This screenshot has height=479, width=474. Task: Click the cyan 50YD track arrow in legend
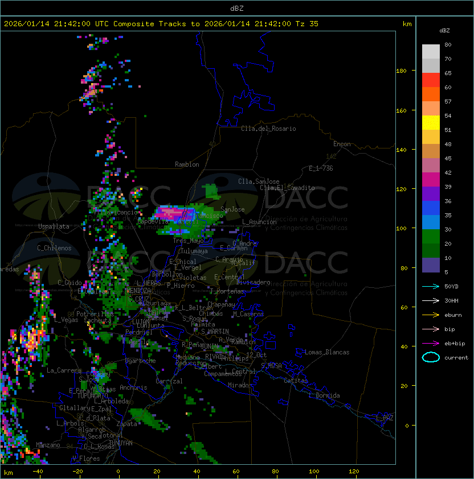431,286
